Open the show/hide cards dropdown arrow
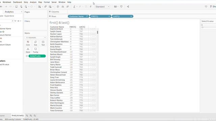Image resolution: width=216 pixels, height=121 pixels. 118,7
